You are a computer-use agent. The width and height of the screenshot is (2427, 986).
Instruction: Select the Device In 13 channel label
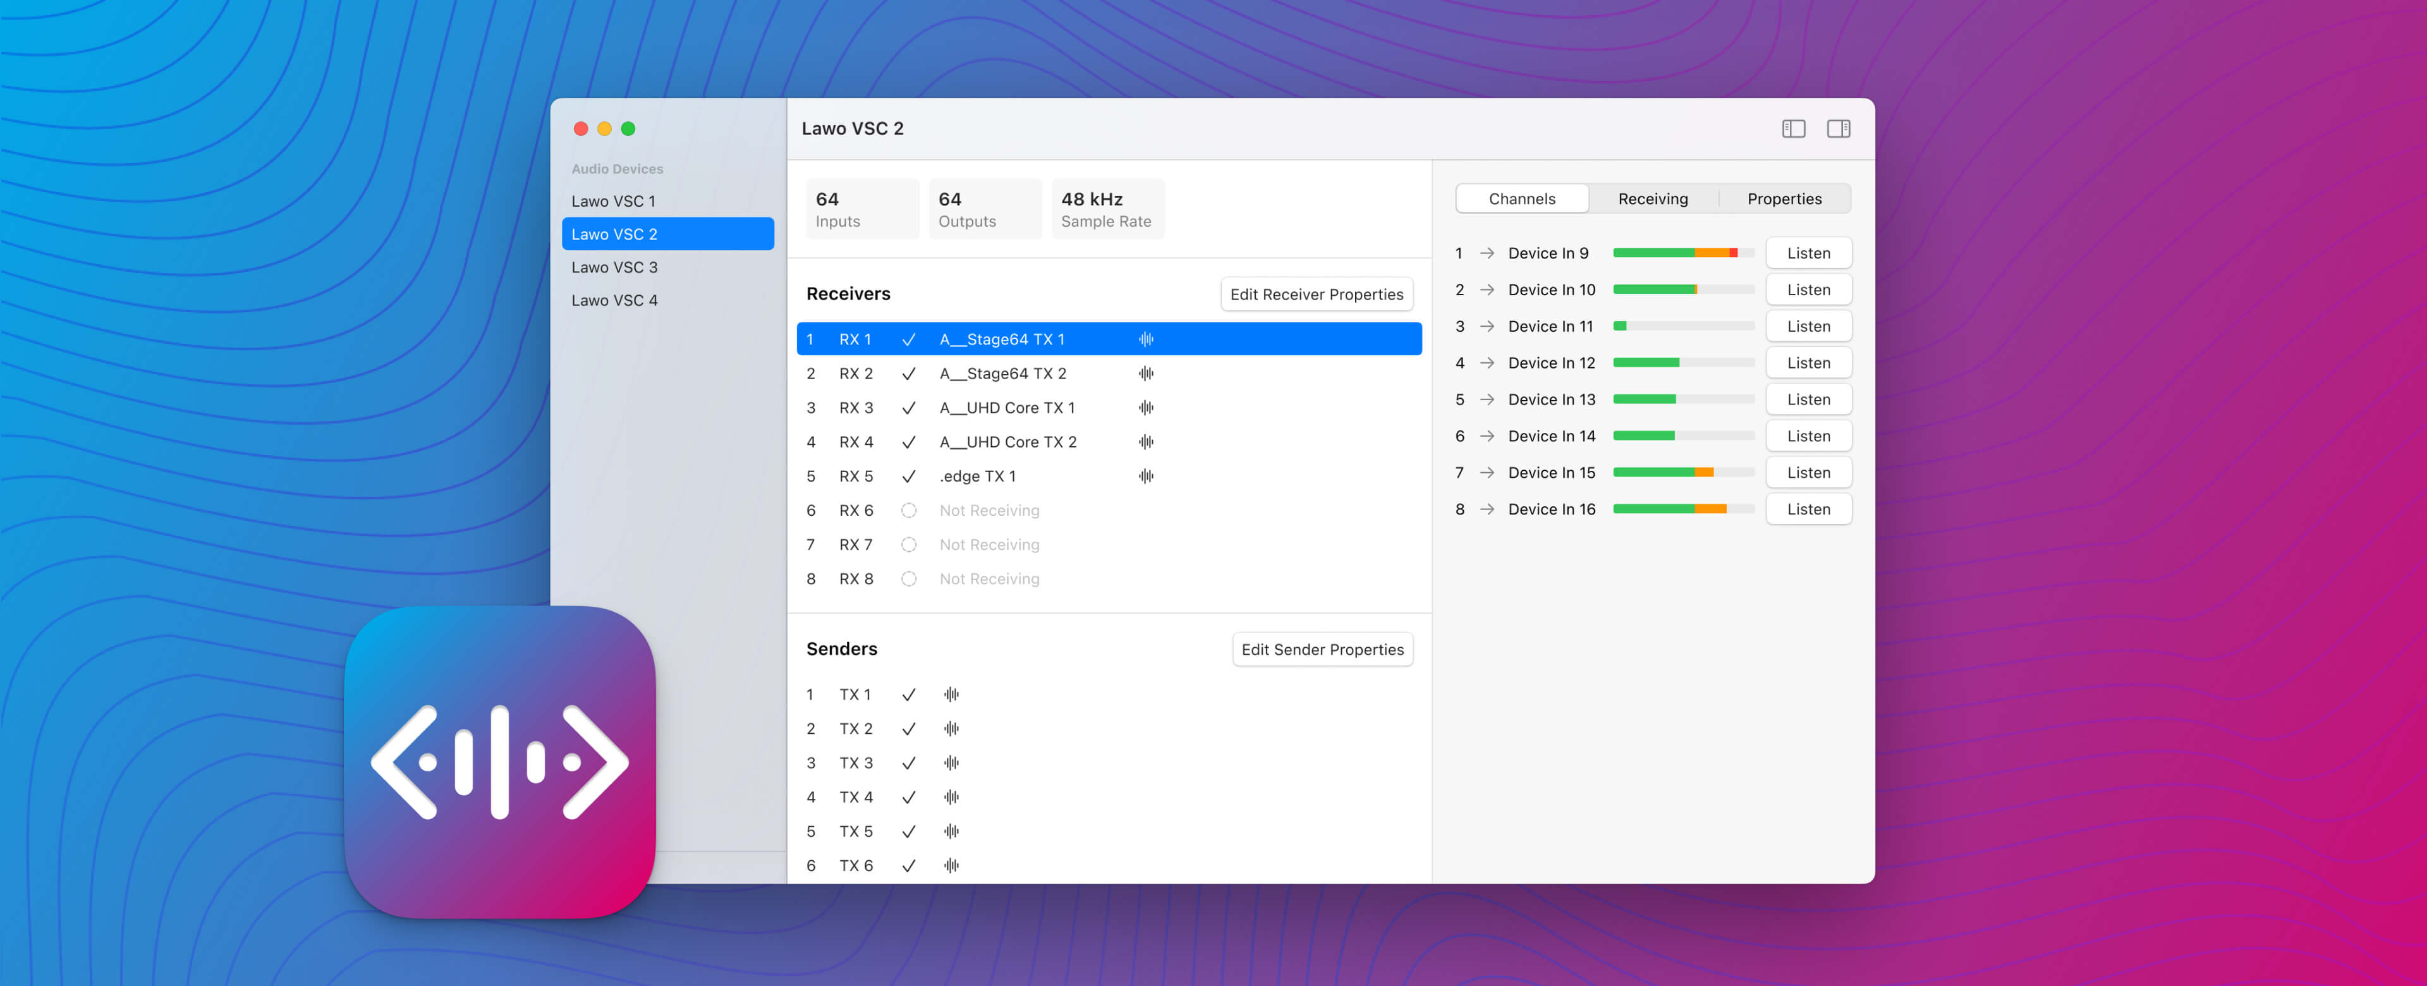coord(1551,399)
